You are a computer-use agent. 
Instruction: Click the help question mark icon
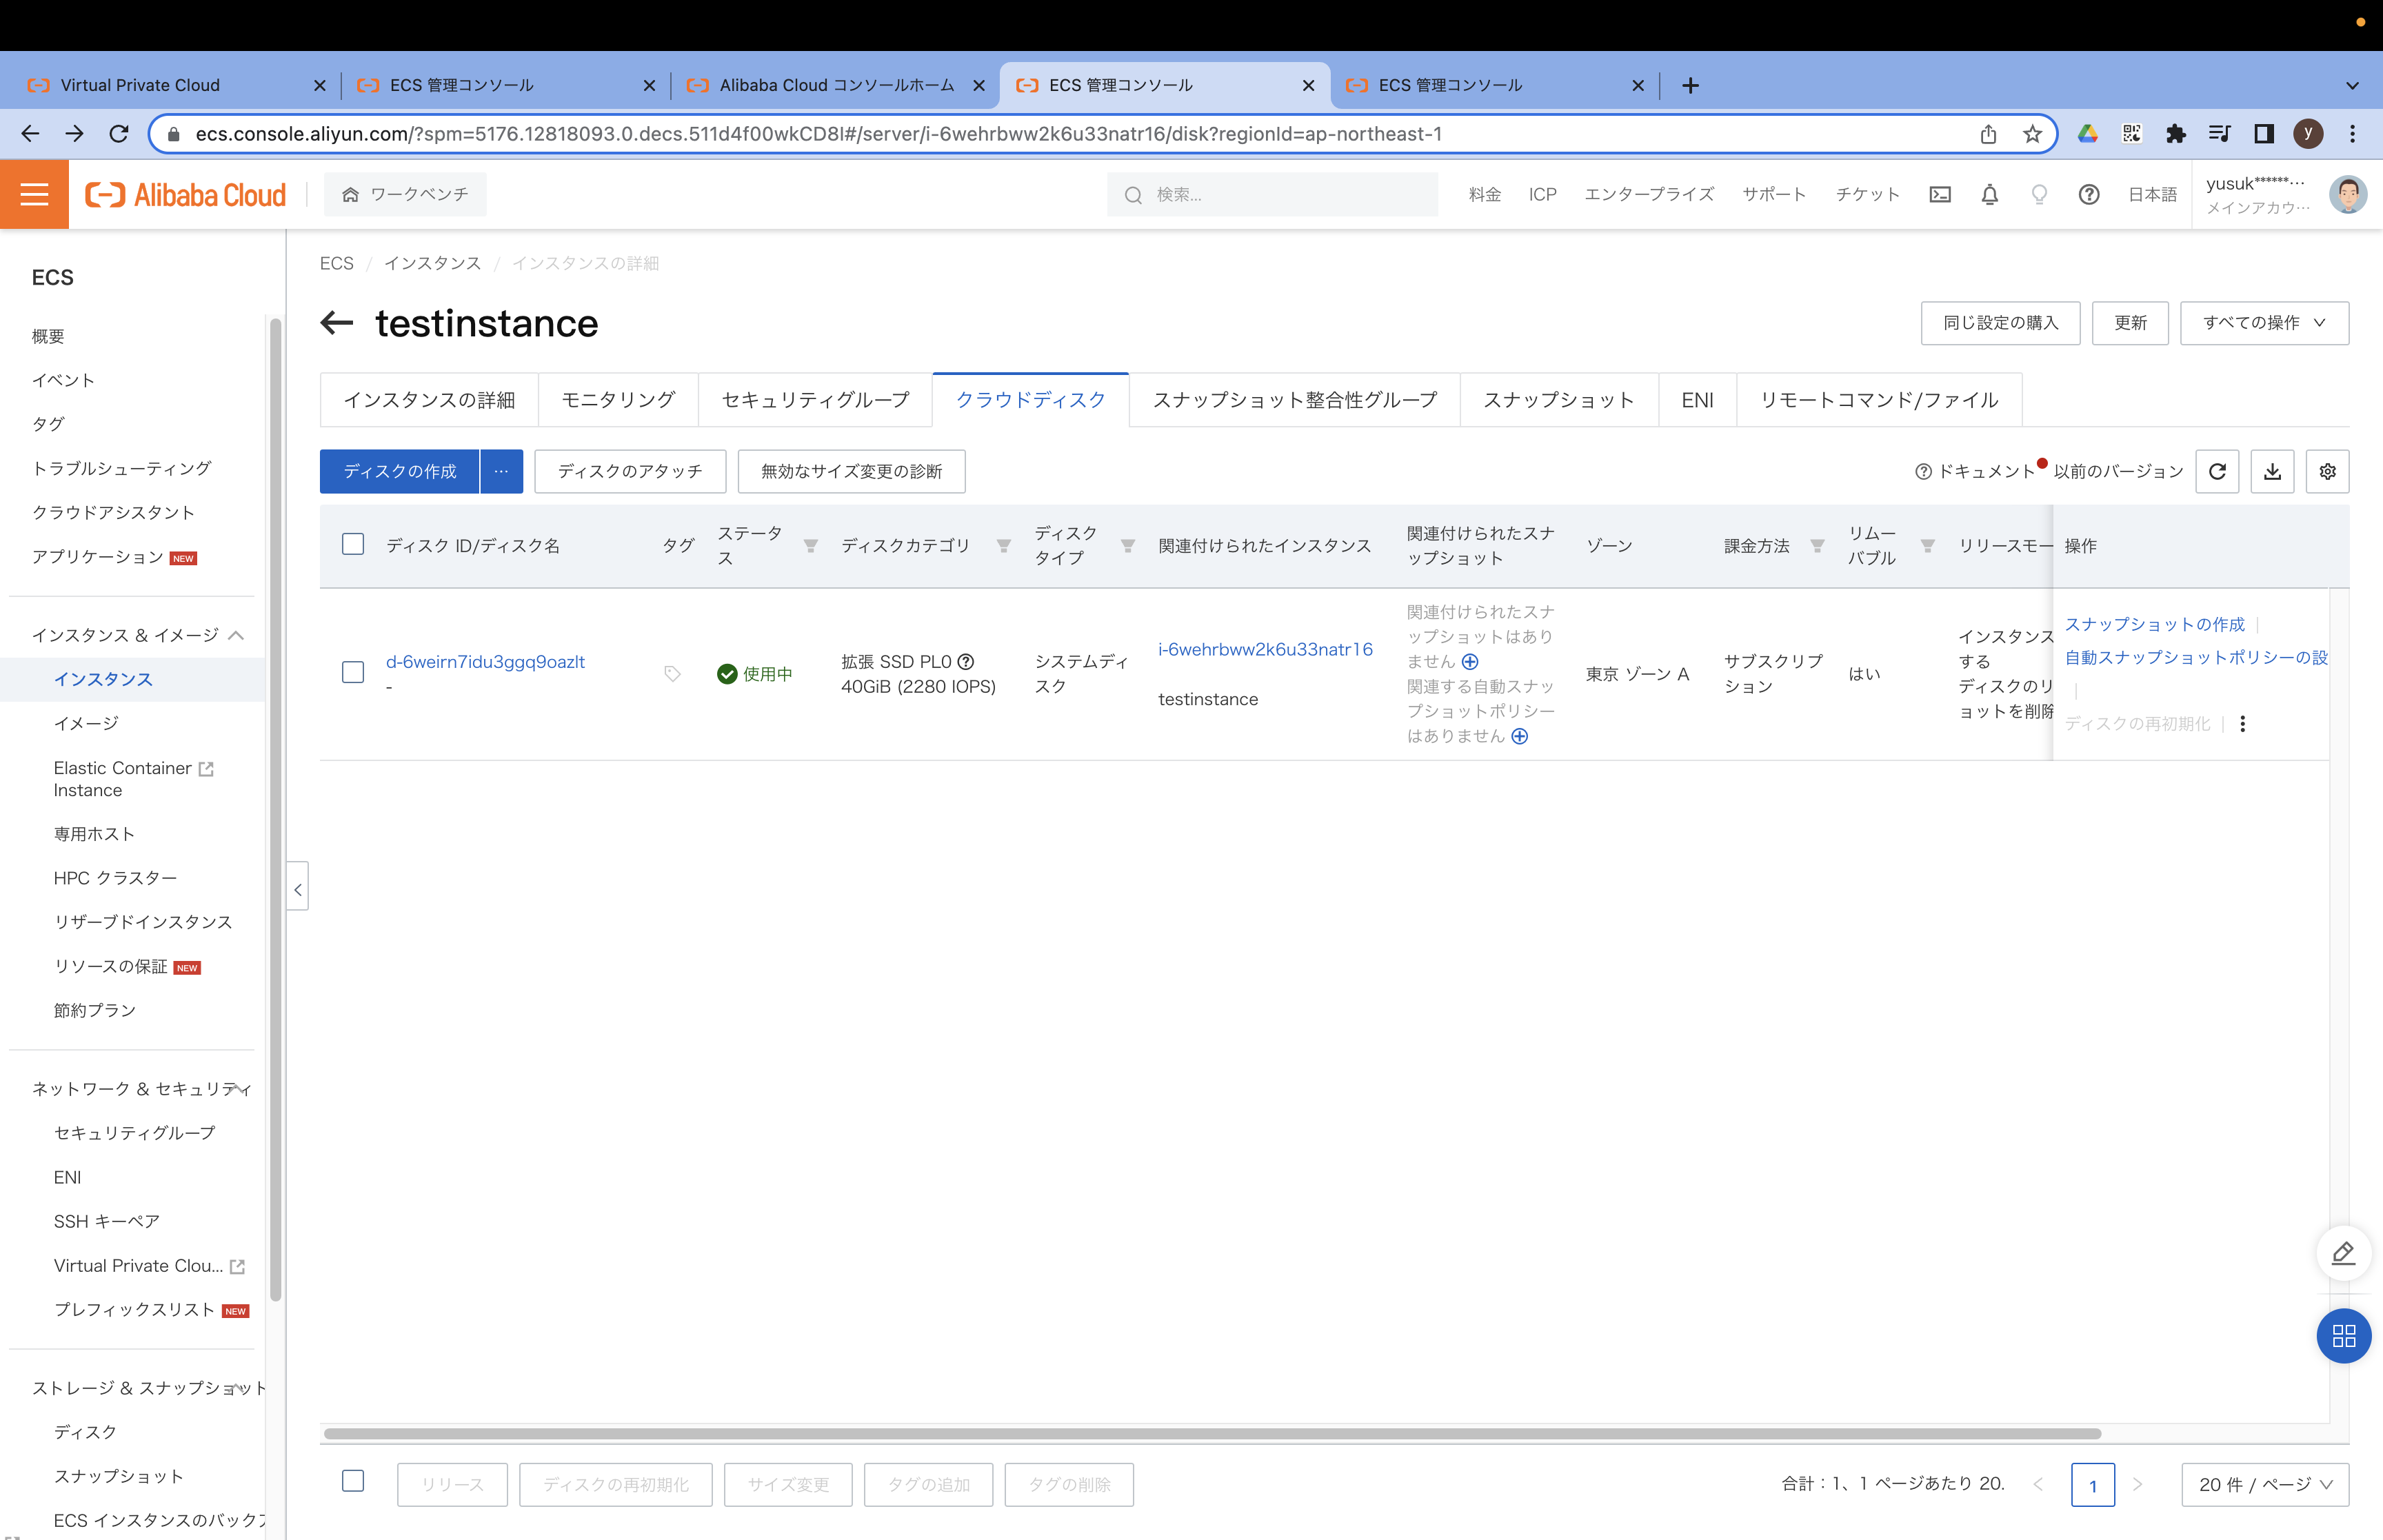point(2088,194)
